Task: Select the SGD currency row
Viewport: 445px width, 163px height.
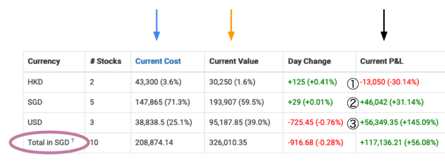Action: click(234, 102)
